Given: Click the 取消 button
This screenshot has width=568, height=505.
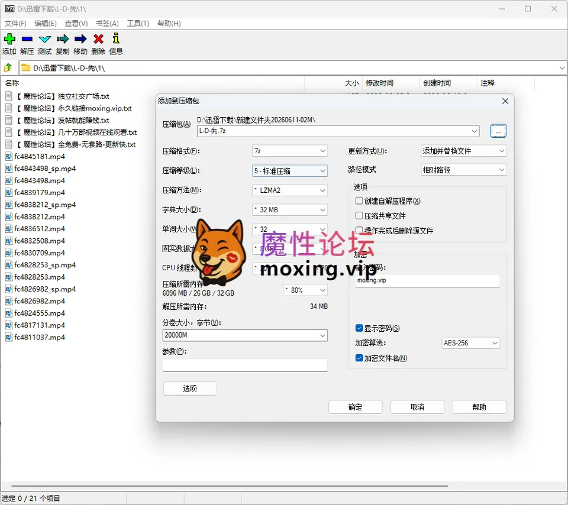Looking at the screenshot, I should coord(417,407).
